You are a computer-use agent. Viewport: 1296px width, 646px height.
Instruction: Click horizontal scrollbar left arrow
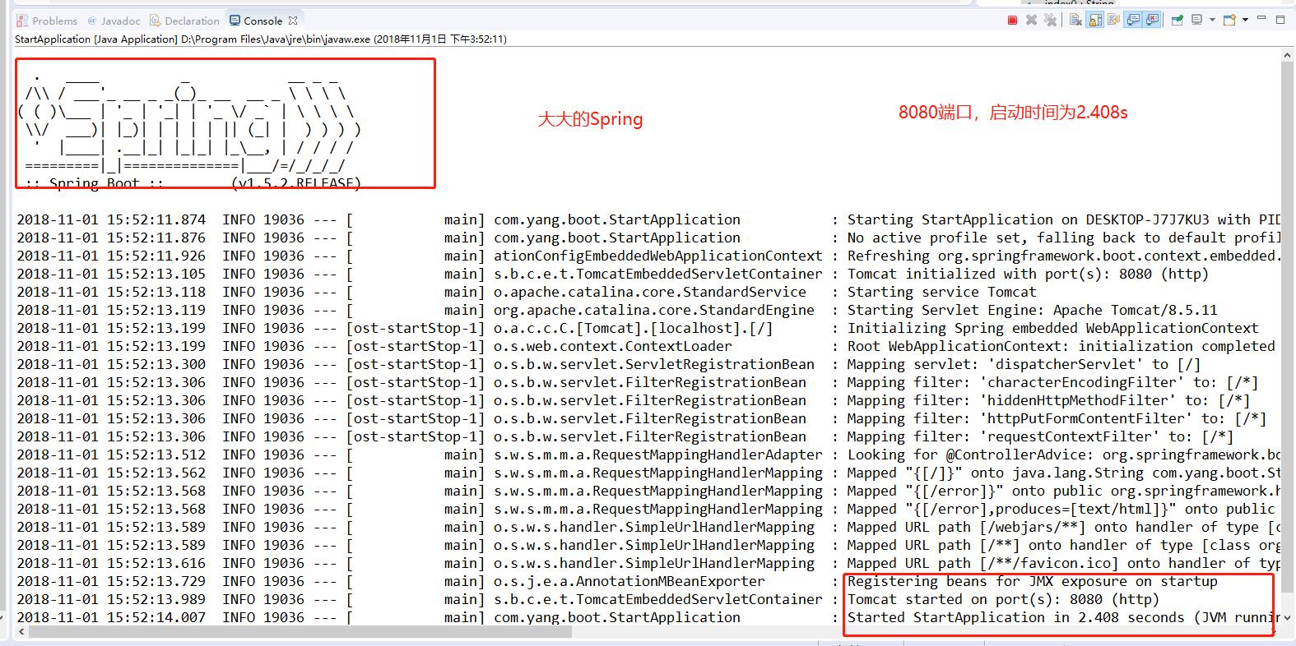point(22,632)
